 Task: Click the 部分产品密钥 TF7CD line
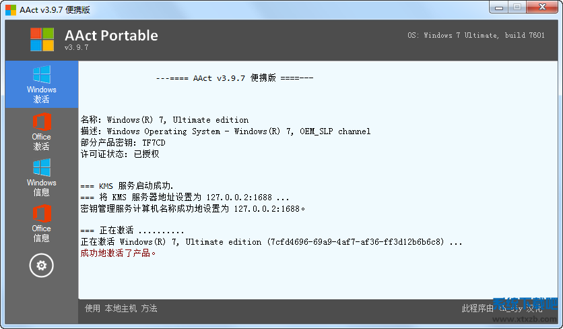tap(123, 142)
